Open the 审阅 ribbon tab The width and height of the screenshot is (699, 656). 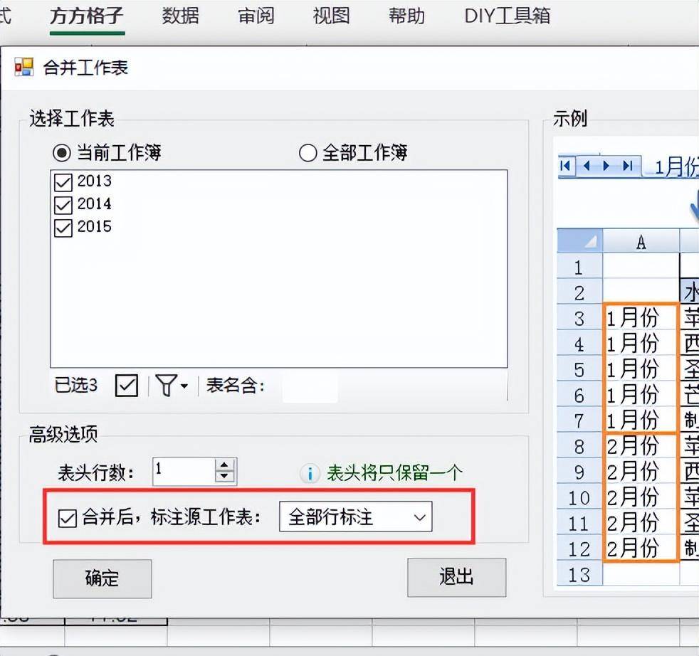coord(256,16)
